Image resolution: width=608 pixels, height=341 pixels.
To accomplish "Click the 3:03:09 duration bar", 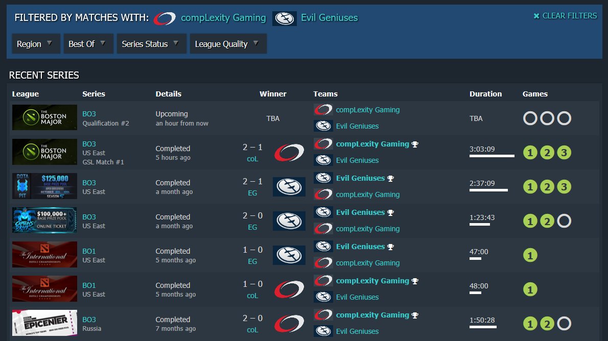I will point(492,156).
